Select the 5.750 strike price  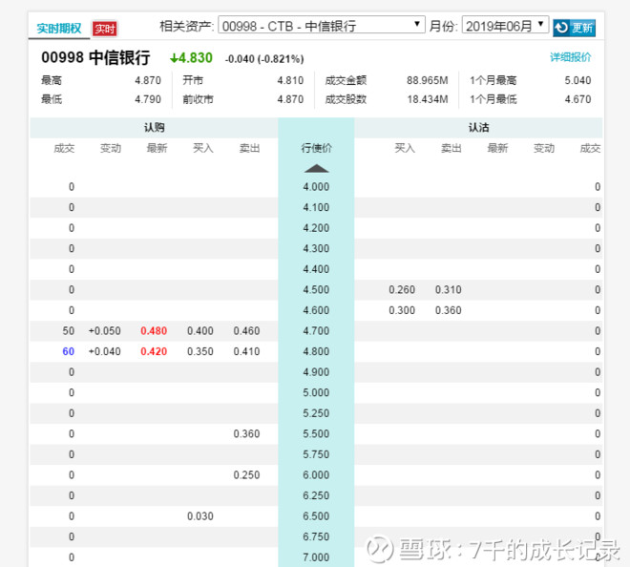(x=316, y=454)
